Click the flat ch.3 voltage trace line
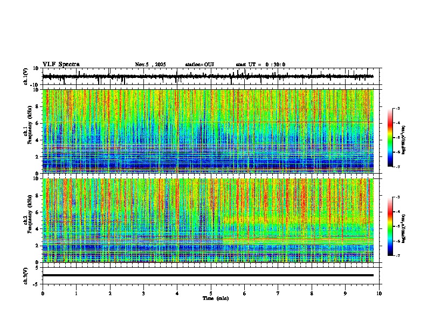Viewport: 427px width, 329px height. 208,275
